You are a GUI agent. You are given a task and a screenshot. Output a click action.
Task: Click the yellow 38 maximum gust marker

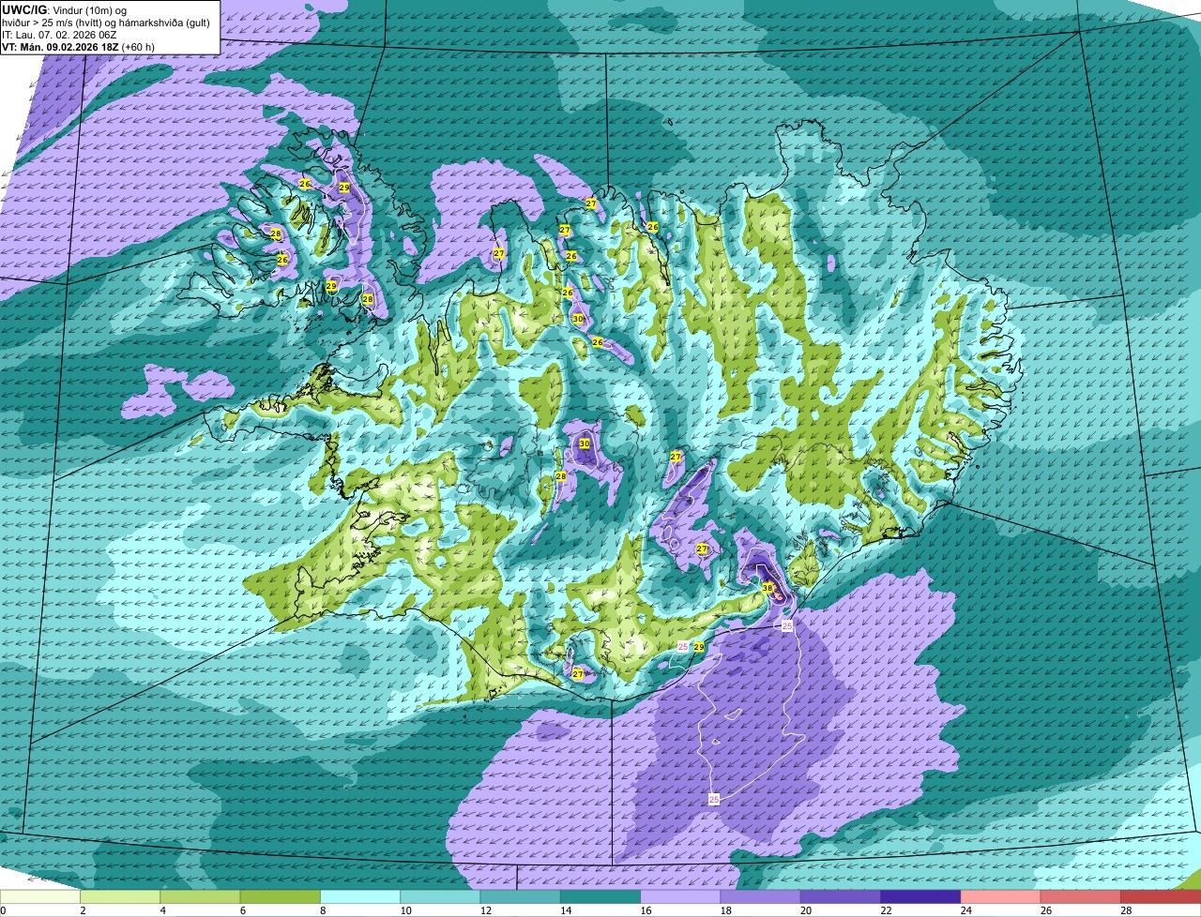pyautogui.click(x=768, y=588)
